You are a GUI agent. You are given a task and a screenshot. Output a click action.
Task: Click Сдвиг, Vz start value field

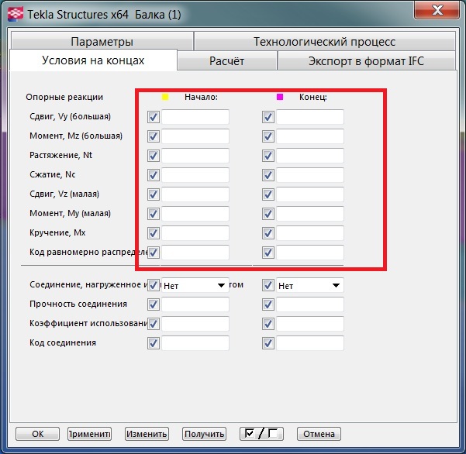(195, 194)
